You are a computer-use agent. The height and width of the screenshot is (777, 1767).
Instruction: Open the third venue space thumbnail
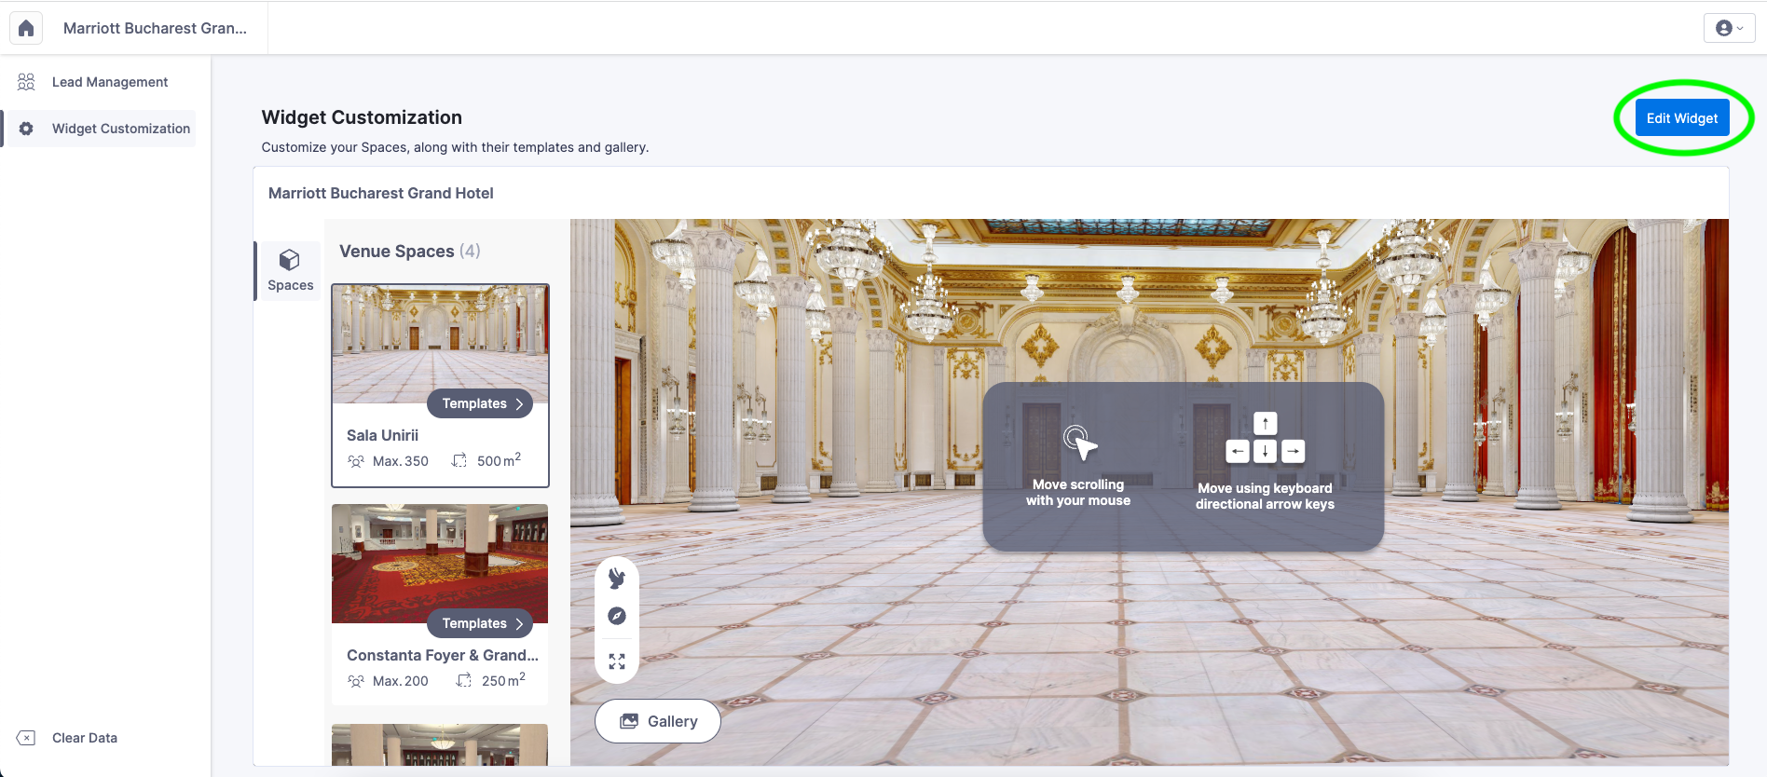pos(440,745)
